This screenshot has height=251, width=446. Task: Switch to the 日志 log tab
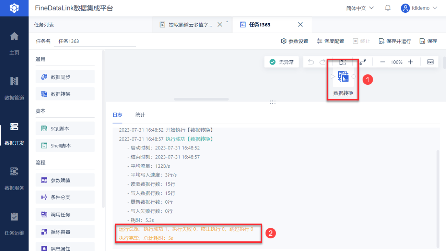pyautogui.click(x=117, y=115)
